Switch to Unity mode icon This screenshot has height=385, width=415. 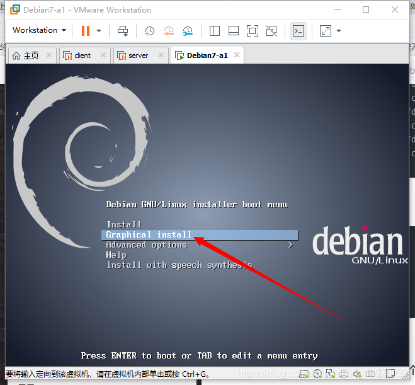pyautogui.click(x=271, y=31)
